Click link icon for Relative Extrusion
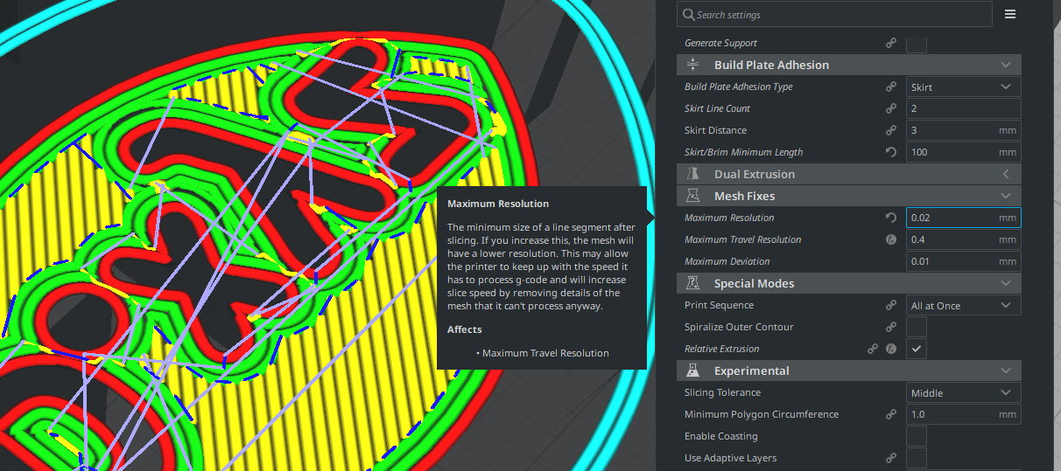 coord(873,349)
